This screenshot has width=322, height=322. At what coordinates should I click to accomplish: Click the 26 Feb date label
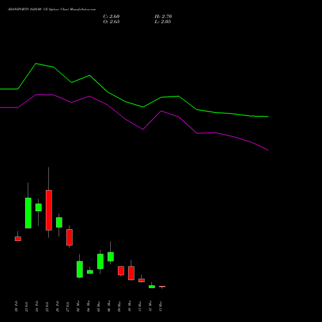click(x=58, y=306)
